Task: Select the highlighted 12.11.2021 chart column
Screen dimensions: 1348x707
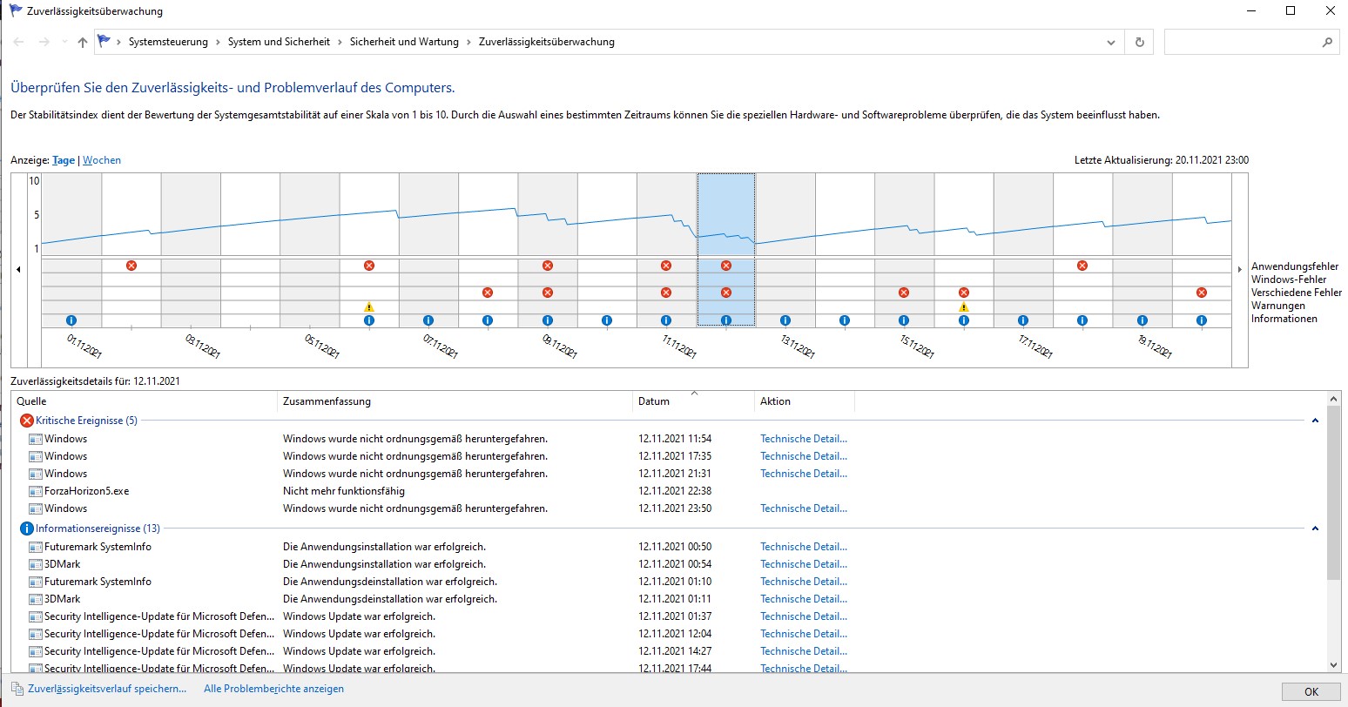Action: pyautogui.click(x=726, y=250)
